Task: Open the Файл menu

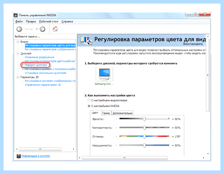Action: pos(19,22)
